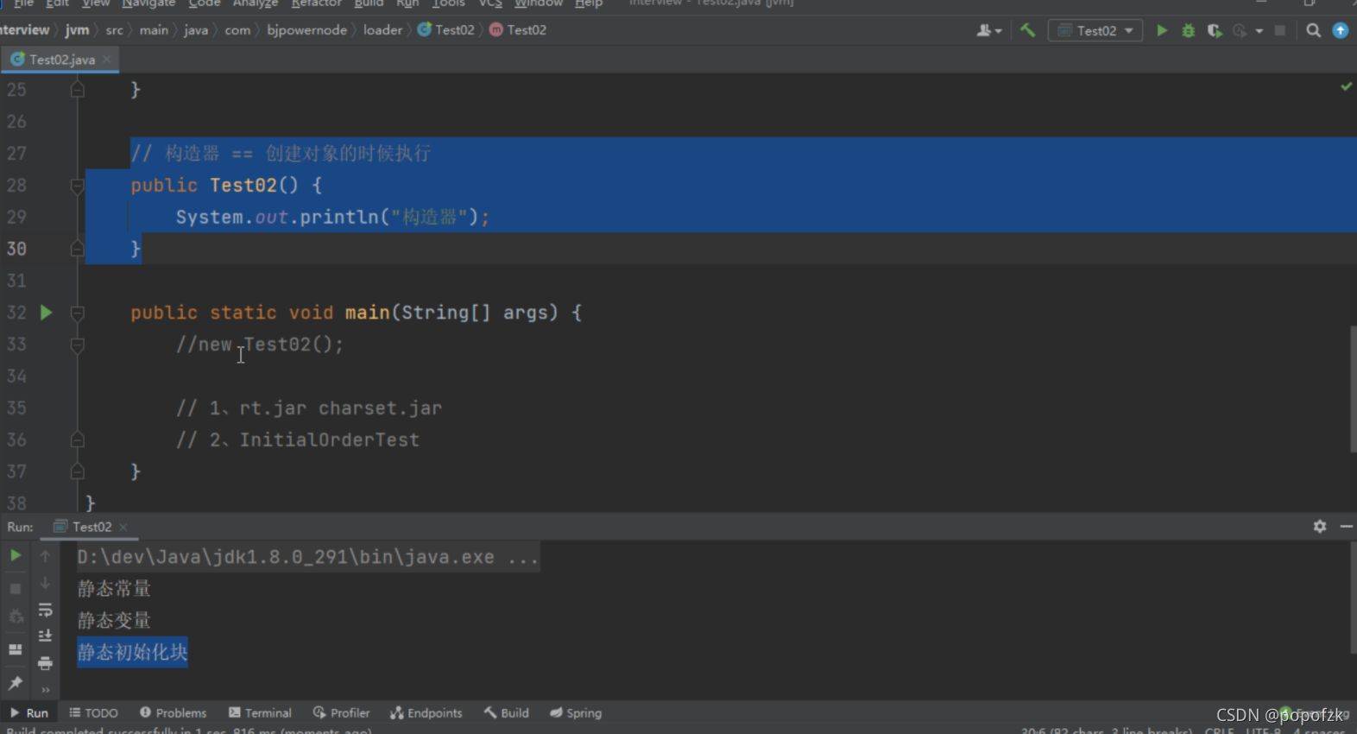Click fold end marker at line 30
Viewport: 1357px width, 734px height.
tap(77, 249)
